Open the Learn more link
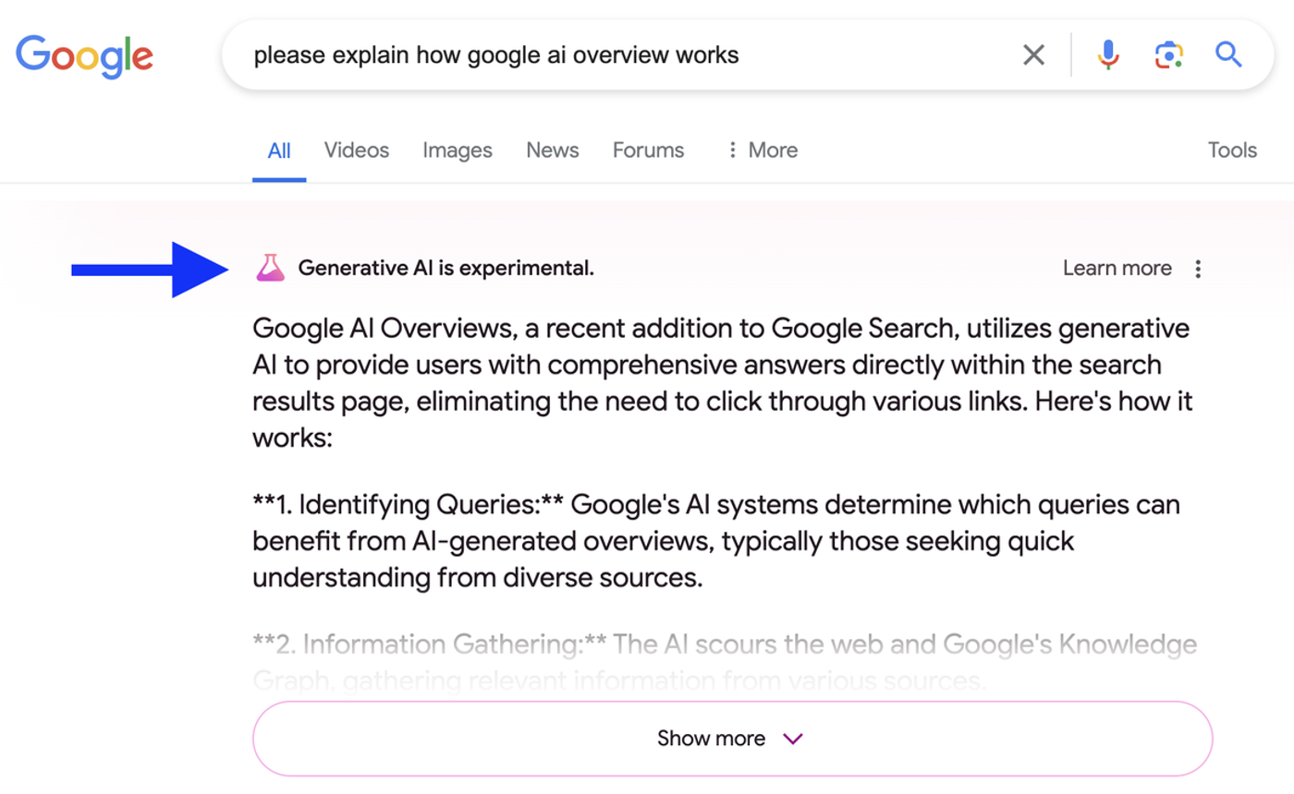This screenshot has width=1294, height=794. click(x=1117, y=268)
